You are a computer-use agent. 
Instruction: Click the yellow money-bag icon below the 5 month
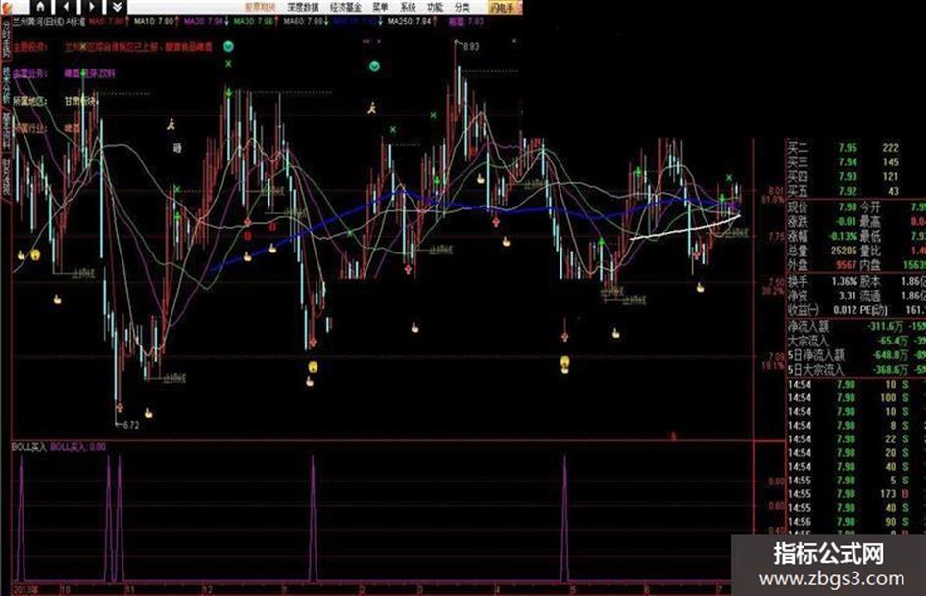(565, 361)
